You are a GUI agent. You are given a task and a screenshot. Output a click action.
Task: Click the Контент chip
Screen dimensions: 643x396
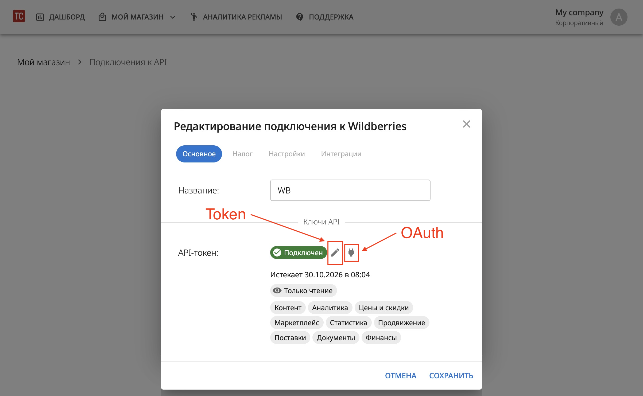pyautogui.click(x=288, y=308)
